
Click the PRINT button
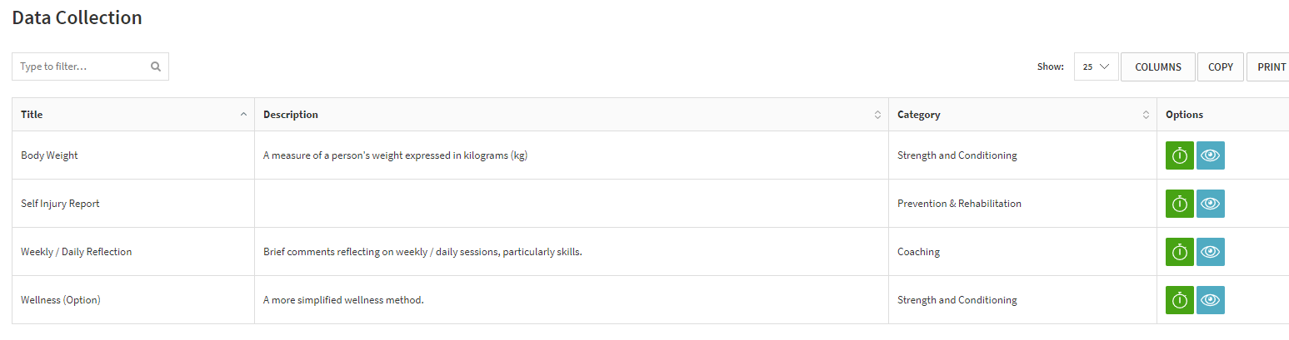click(x=1268, y=67)
